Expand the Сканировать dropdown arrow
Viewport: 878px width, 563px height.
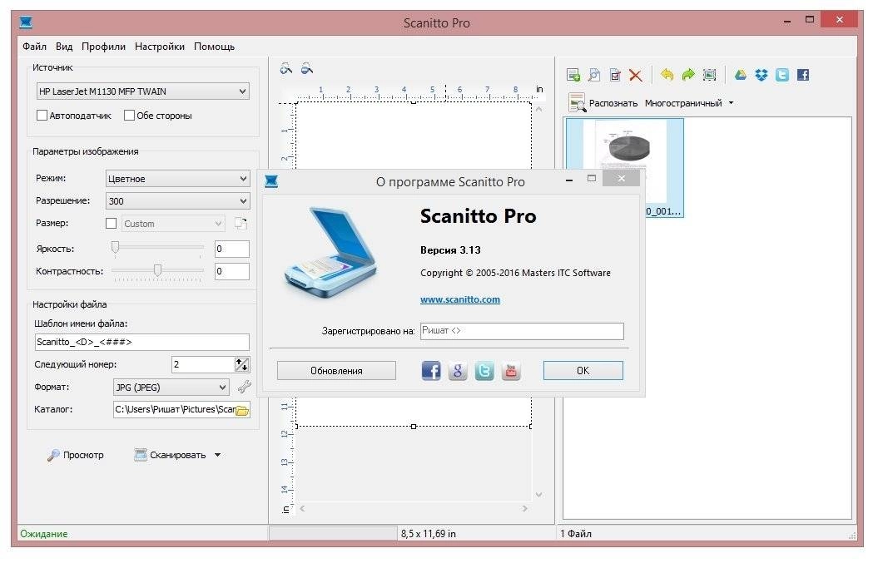(x=217, y=455)
